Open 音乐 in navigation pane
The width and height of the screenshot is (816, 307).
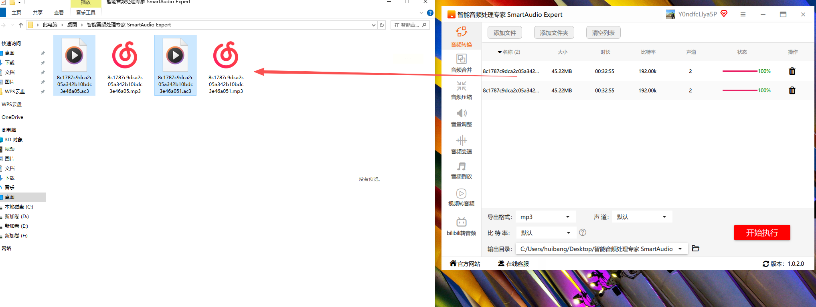coord(10,188)
